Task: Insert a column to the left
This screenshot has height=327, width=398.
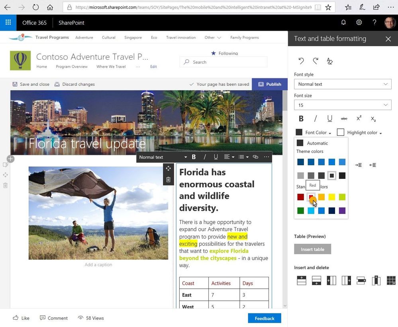Action: (331, 281)
